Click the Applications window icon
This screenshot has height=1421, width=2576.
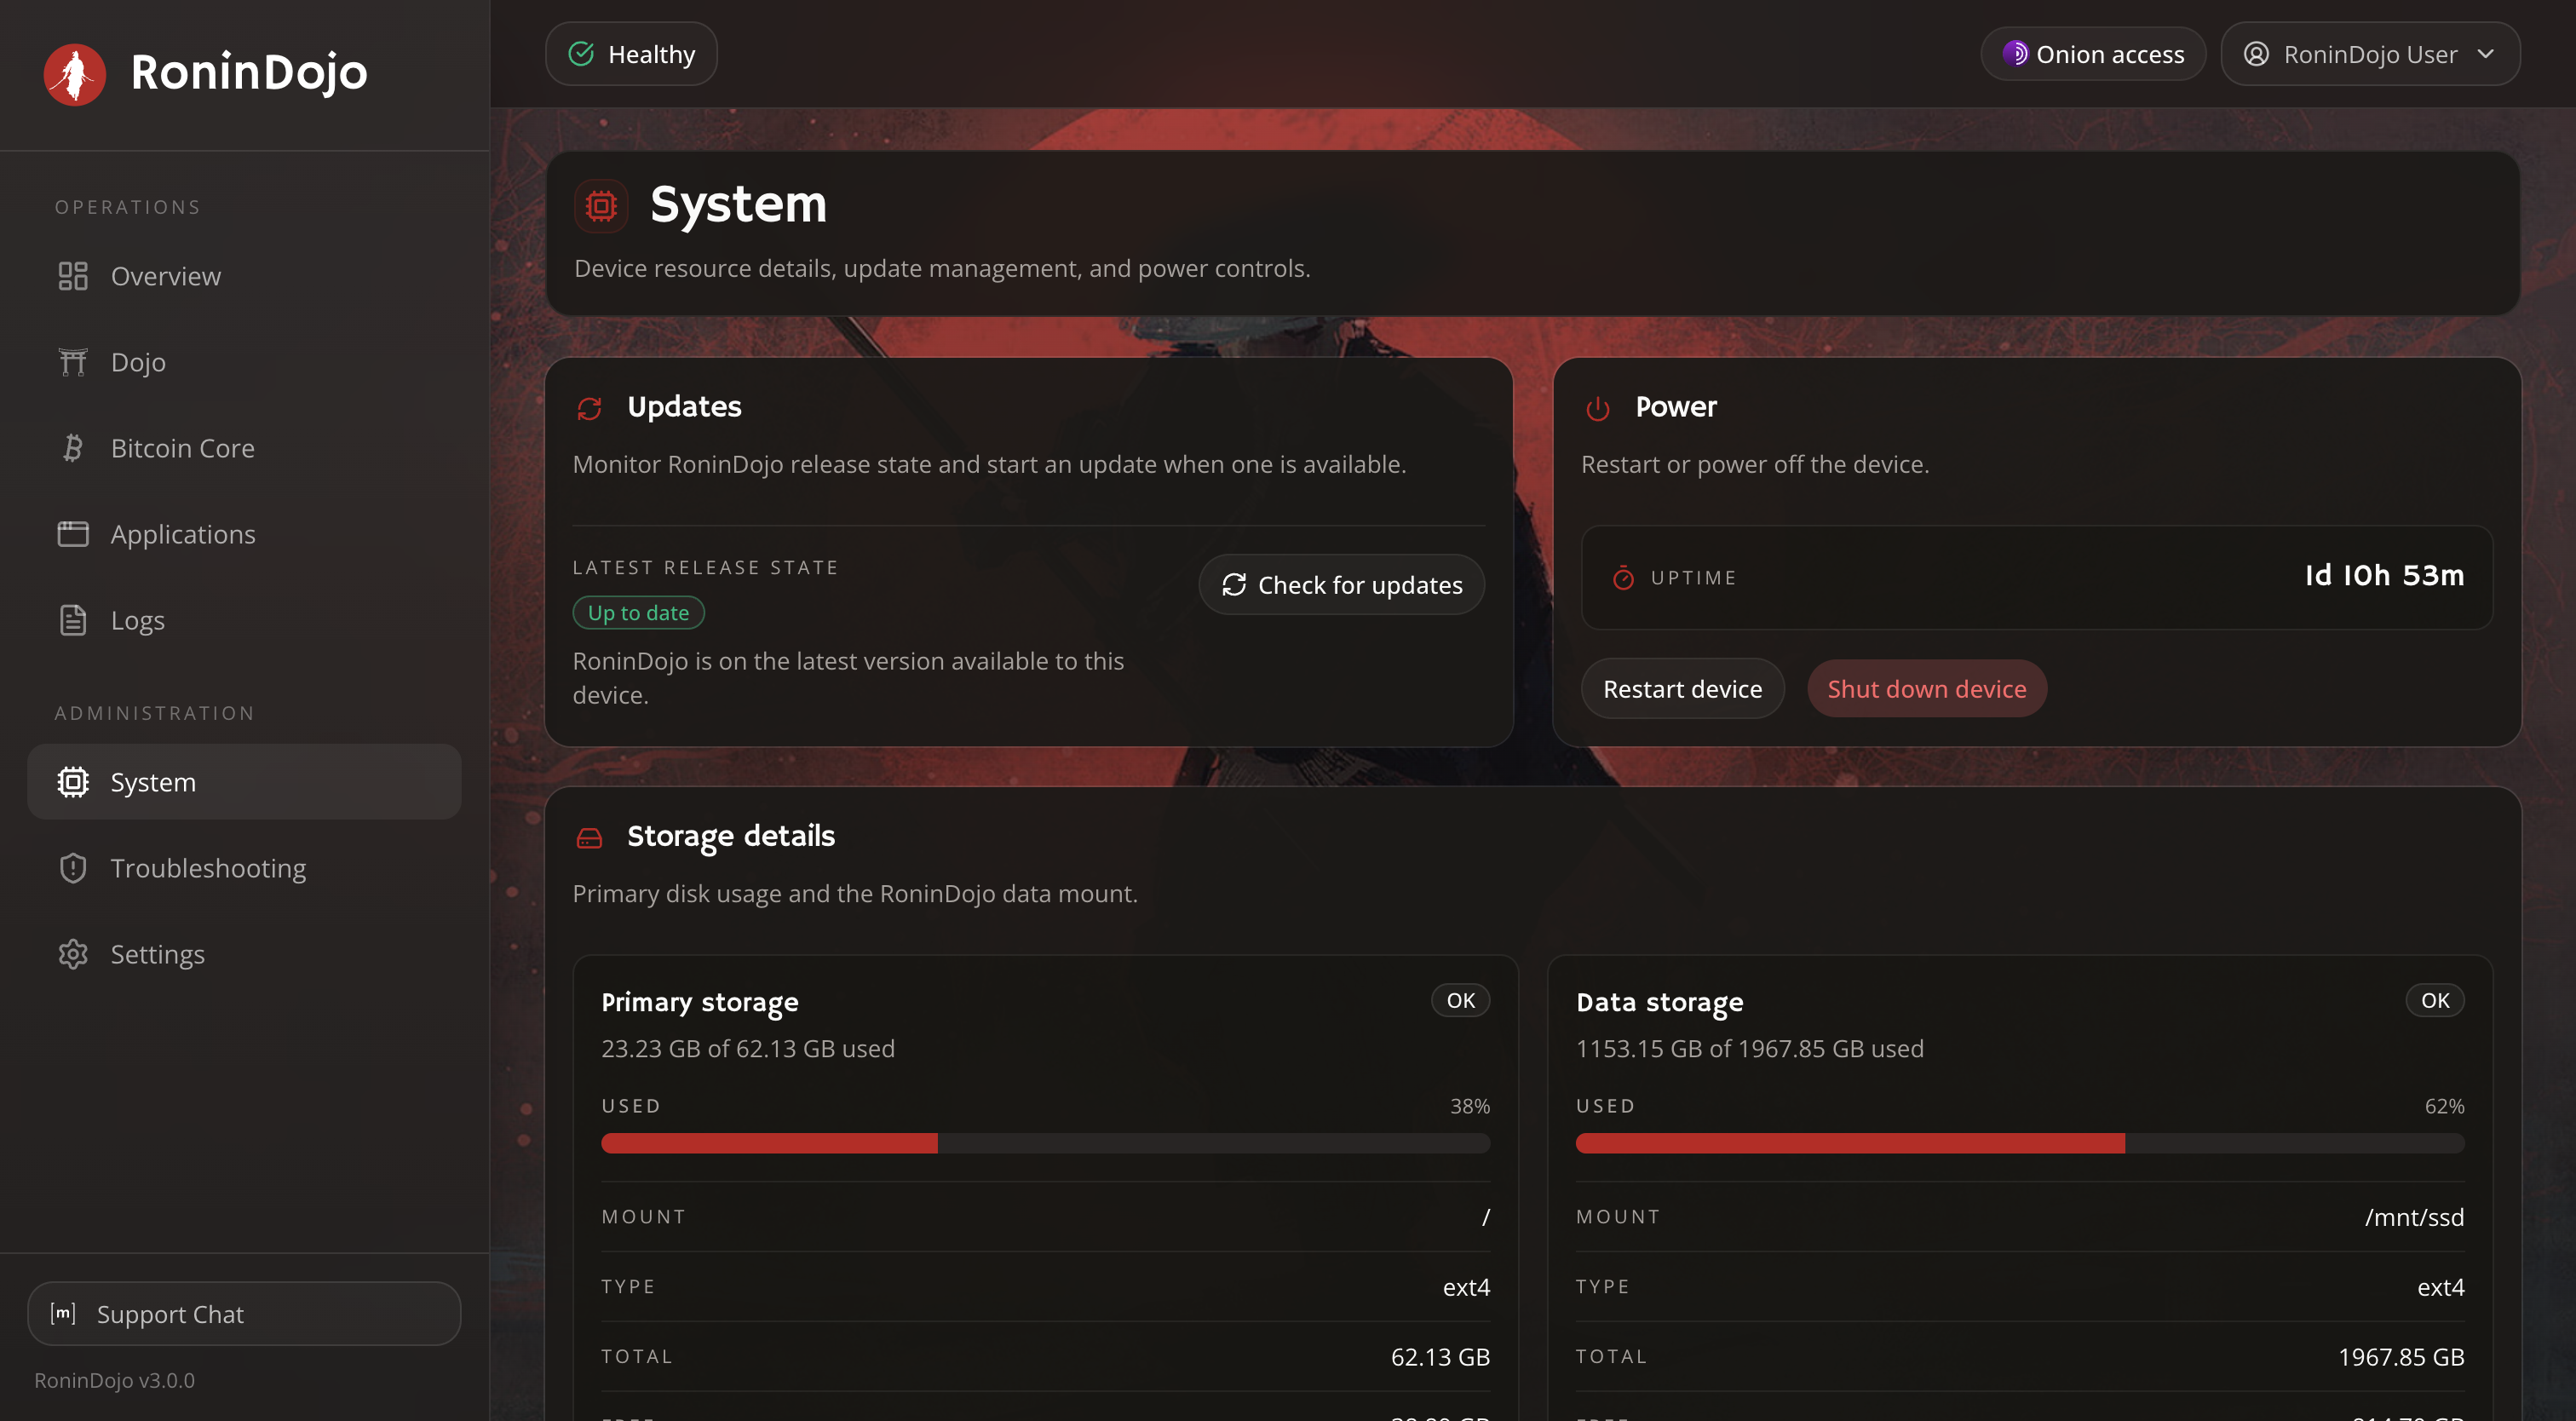(x=73, y=534)
